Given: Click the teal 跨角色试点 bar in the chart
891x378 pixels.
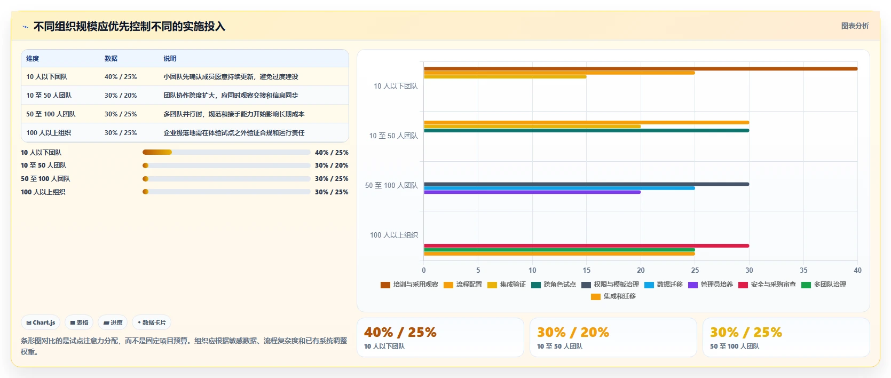Looking at the screenshot, I should [x=586, y=130].
